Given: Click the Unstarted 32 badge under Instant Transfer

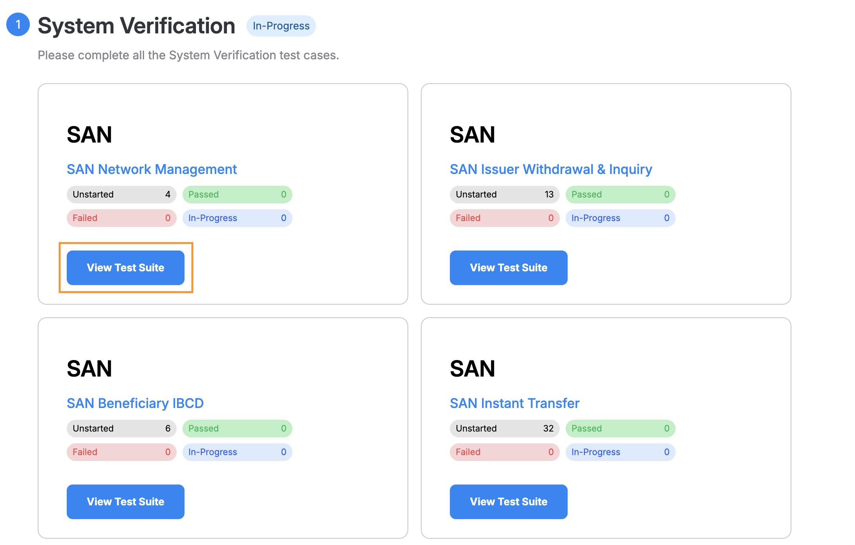Looking at the screenshot, I should point(504,428).
